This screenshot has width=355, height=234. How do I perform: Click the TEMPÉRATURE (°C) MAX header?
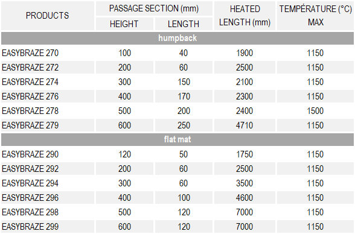click(x=315, y=16)
